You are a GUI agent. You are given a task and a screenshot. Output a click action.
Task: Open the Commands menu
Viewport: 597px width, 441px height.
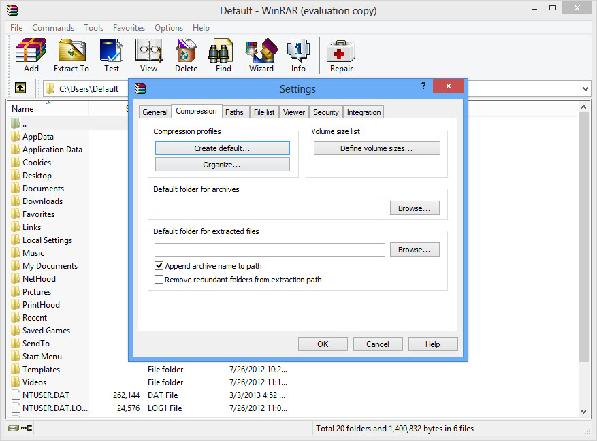[53, 28]
